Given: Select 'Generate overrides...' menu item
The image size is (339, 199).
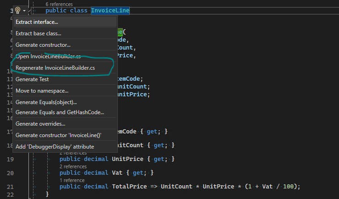Looking at the screenshot, I should [40, 124].
